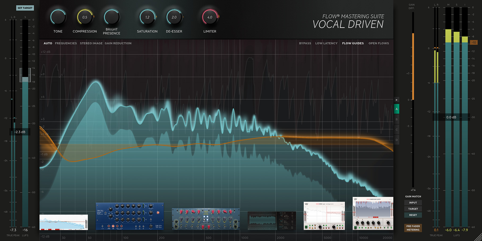Click the orange -10 LUFS target marker

click(474, 42)
